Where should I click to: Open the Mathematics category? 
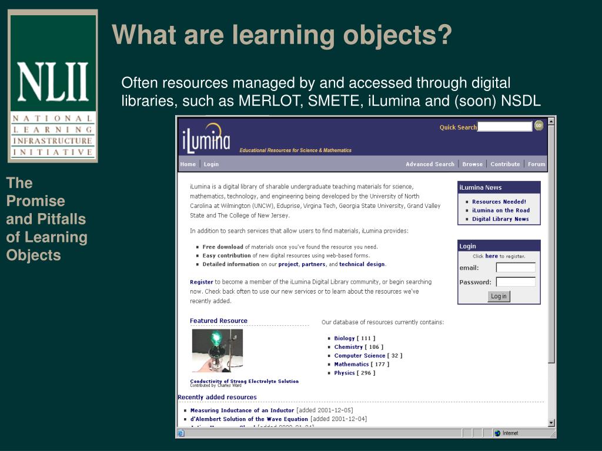click(352, 364)
